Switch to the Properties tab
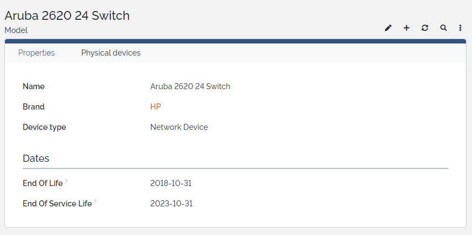472x235 pixels. 36,53
